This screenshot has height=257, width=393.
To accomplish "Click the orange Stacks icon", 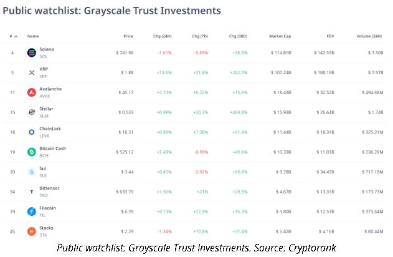I will click(32, 231).
